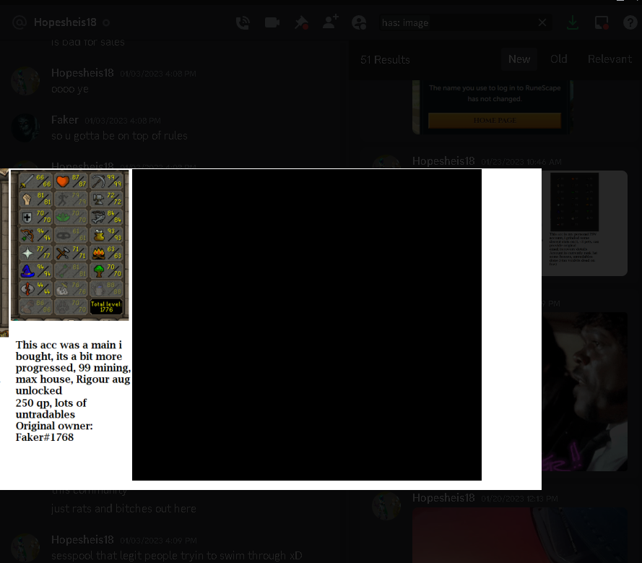Show the user profile panel icon

pyautogui.click(x=359, y=22)
